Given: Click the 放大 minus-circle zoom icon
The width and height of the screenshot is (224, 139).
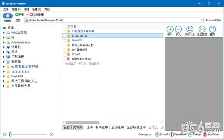Looking at the screenshot, I should tap(178, 29).
